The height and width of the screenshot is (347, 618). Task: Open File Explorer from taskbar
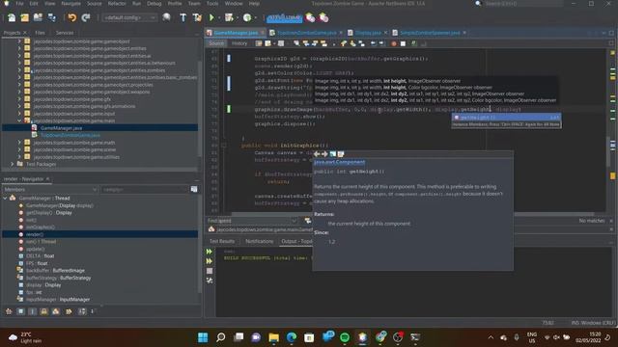(273, 337)
